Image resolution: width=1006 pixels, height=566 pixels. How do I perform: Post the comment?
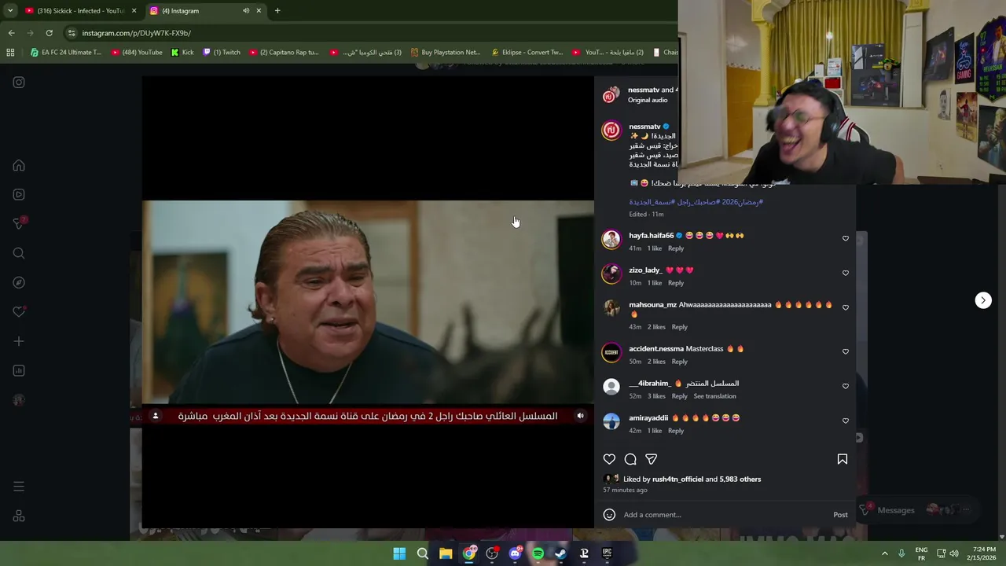840,515
